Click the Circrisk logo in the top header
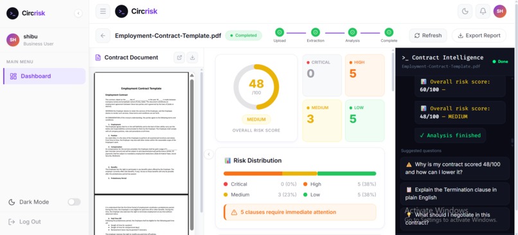 click(x=136, y=11)
